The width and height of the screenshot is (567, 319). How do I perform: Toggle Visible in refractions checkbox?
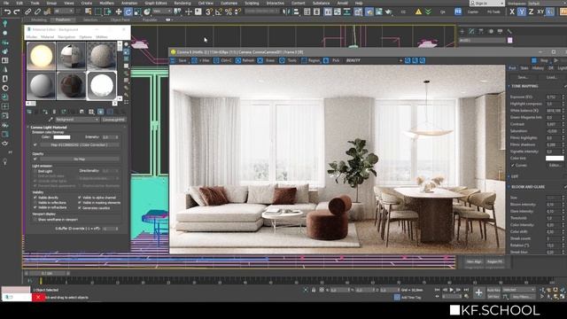tap(35, 207)
